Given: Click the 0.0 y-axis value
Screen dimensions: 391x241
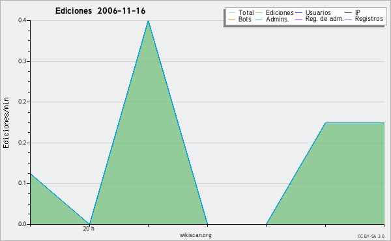Looking at the screenshot, I should [22, 224].
